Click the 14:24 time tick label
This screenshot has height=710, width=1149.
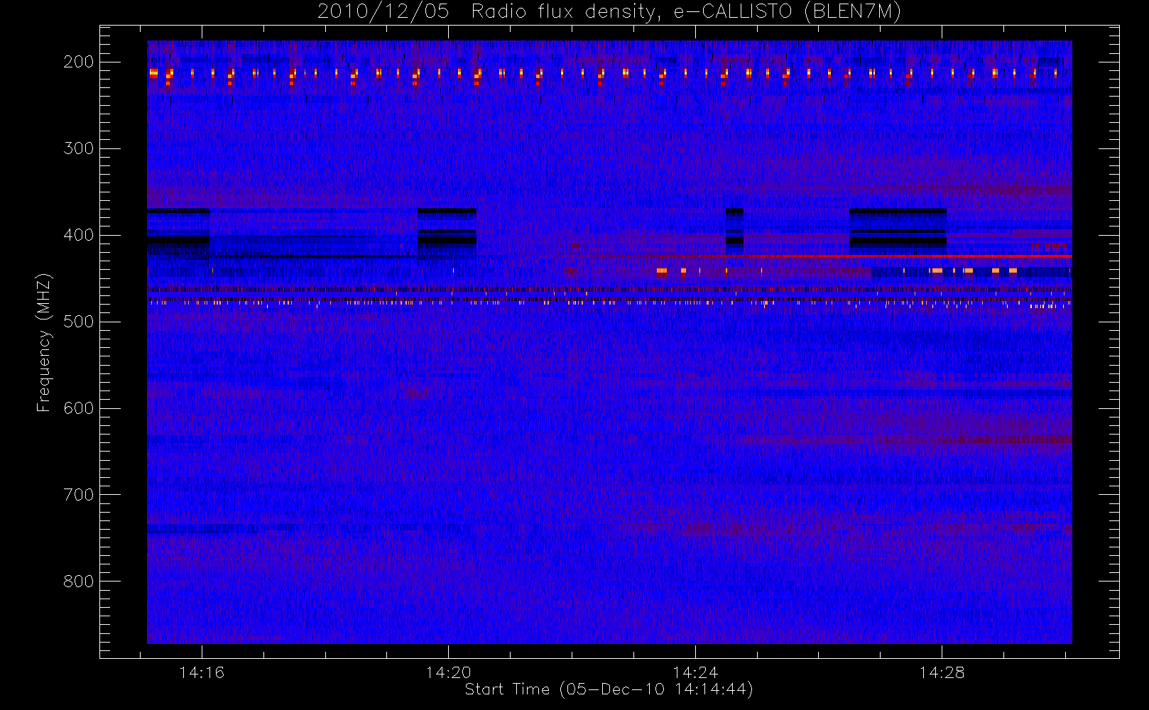click(x=695, y=672)
